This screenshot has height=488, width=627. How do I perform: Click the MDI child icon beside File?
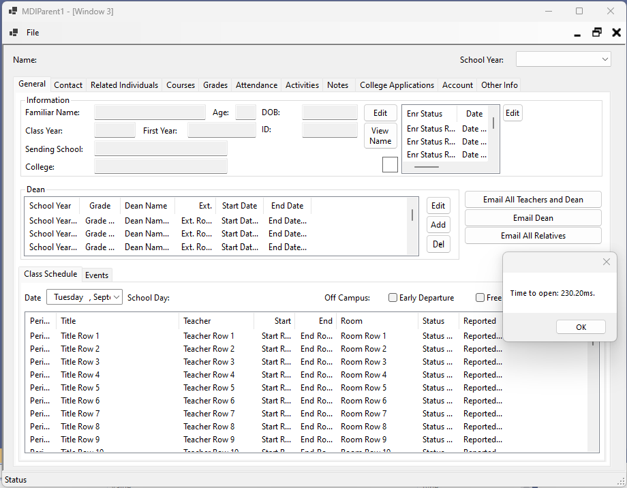coord(14,33)
